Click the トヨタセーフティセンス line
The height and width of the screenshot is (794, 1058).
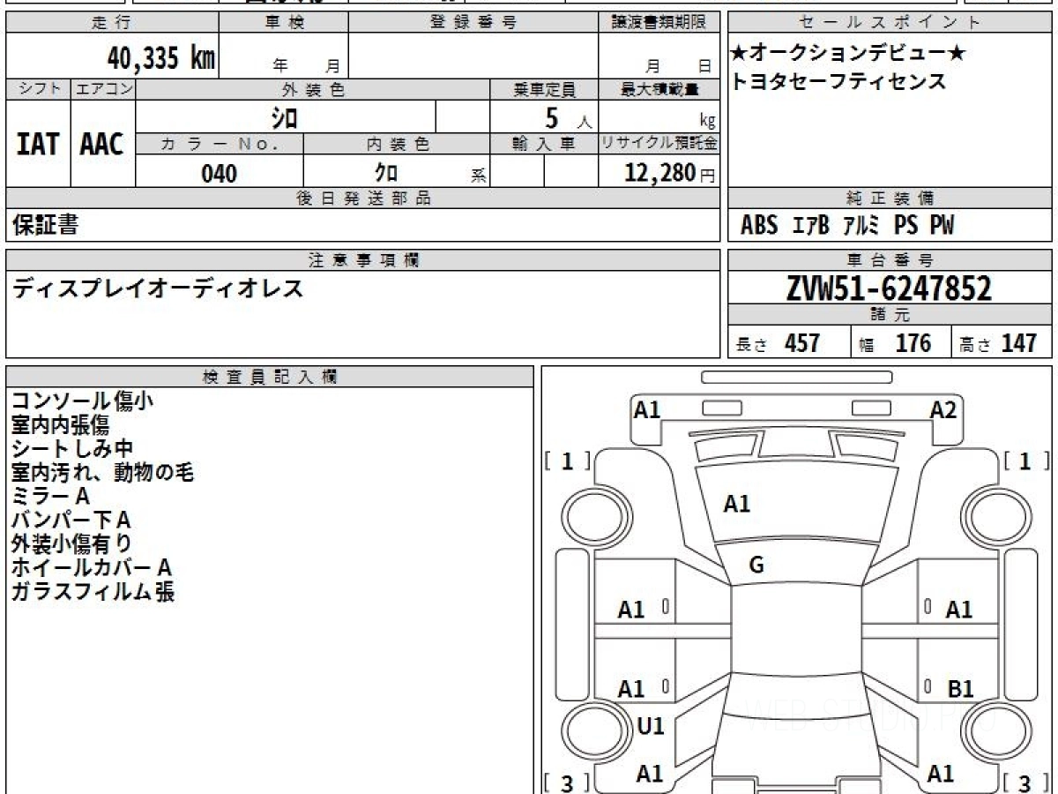(838, 82)
